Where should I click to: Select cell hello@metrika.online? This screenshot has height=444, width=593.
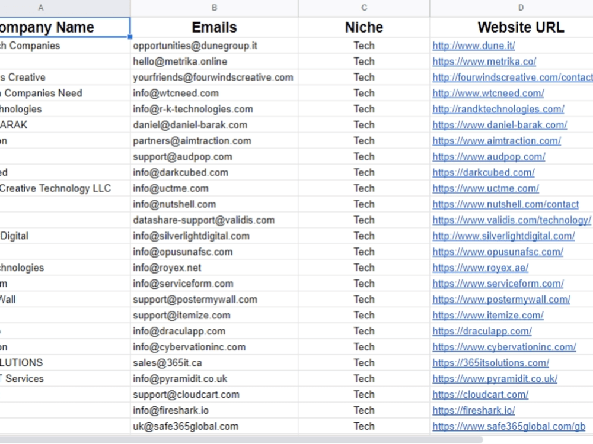(x=214, y=62)
